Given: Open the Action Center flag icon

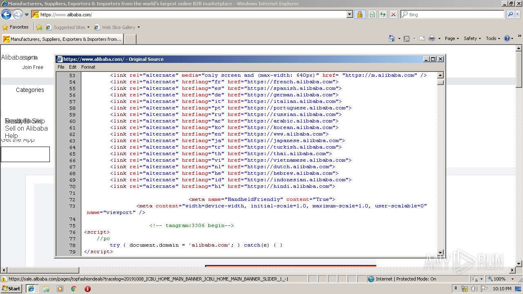Looking at the screenshot, I should [484, 289].
